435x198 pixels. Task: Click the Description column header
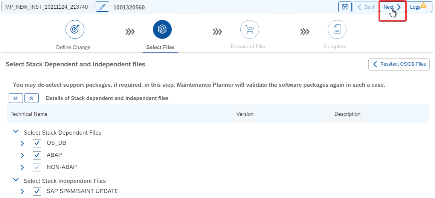click(347, 114)
